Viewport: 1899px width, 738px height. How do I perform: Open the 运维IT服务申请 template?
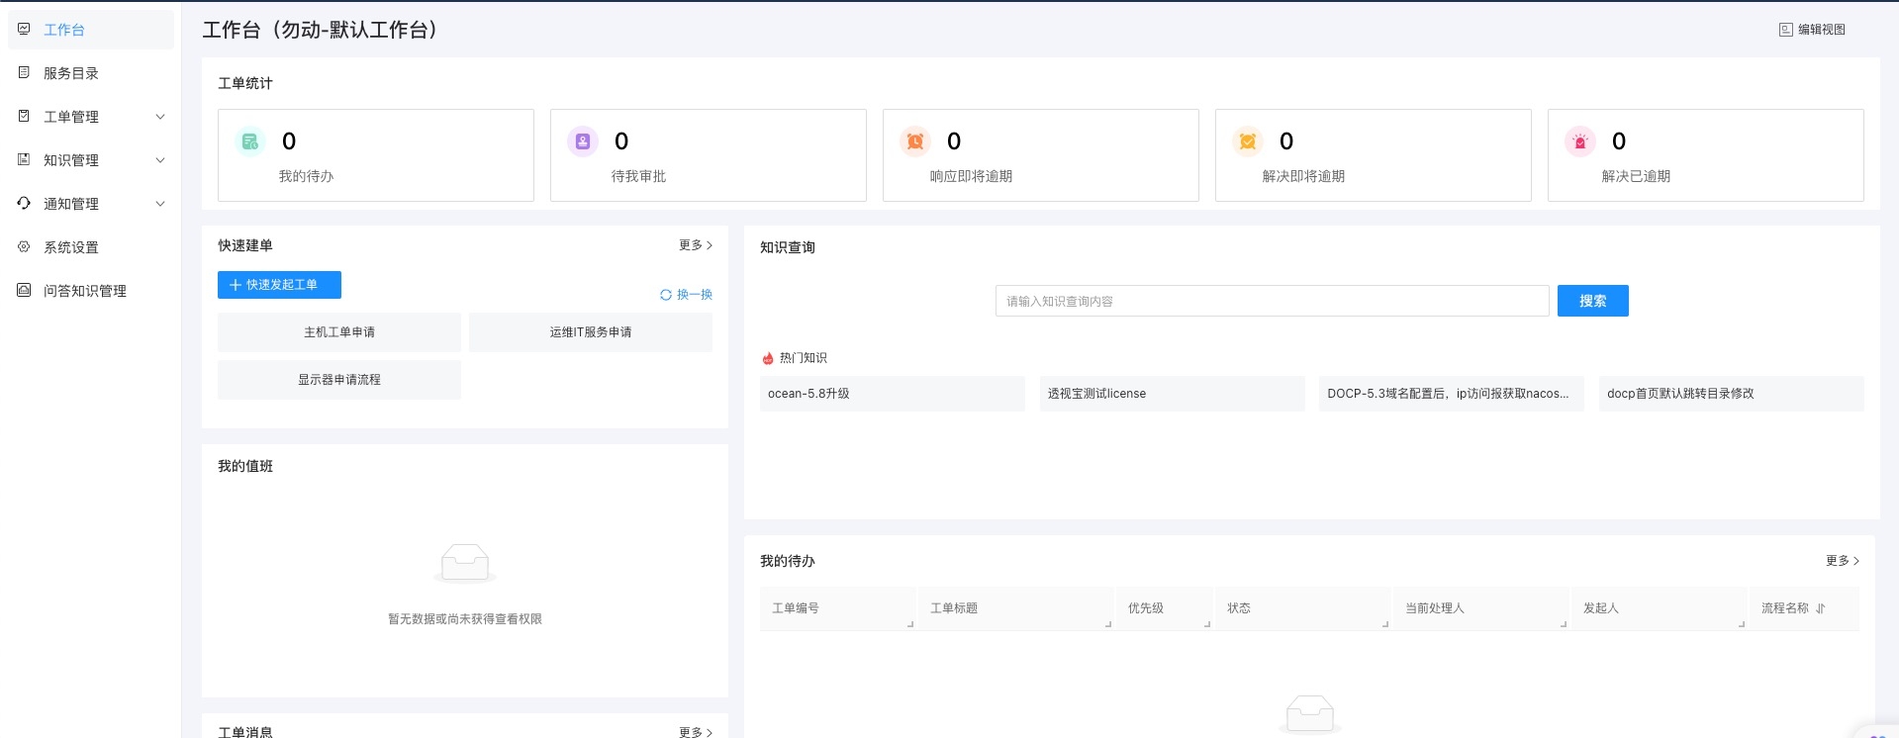click(x=591, y=332)
